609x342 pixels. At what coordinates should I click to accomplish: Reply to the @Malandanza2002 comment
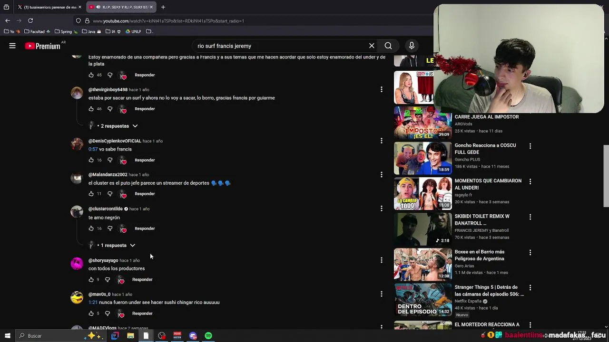tap(145, 194)
